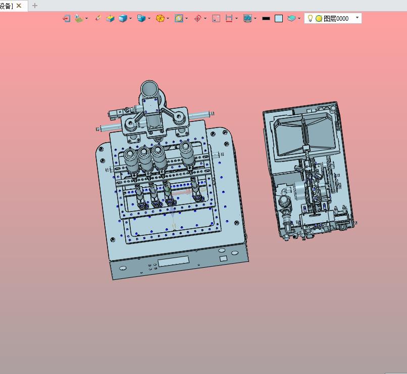Click the orange wireframe polyhedron icon
The width and height of the screenshot is (407, 374).
pyautogui.click(x=160, y=18)
